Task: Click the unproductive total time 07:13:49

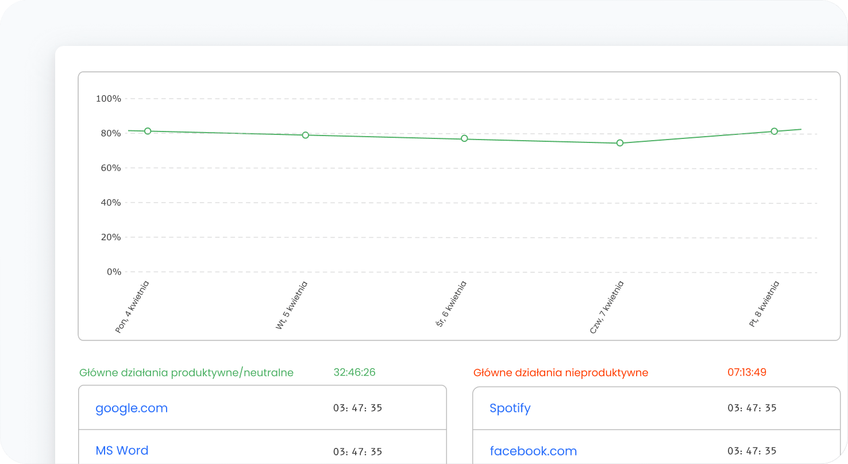Action: 747,372
